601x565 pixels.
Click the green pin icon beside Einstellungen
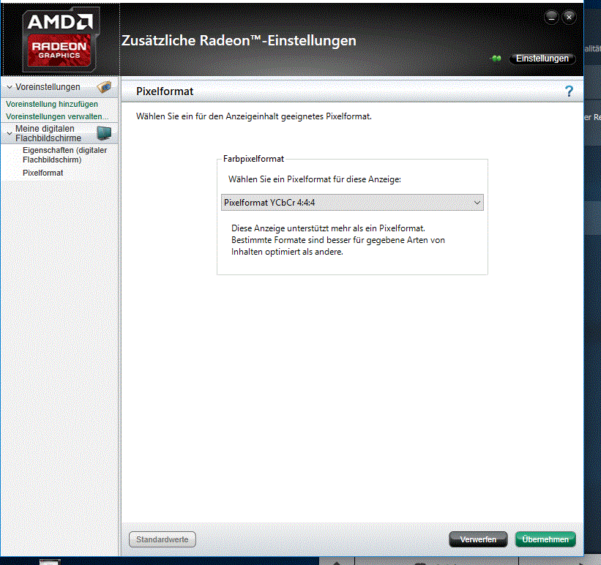(x=496, y=59)
